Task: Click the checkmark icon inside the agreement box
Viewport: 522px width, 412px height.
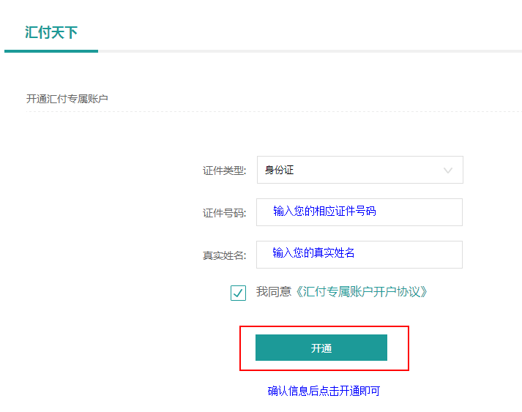Action: click(238, 293)
